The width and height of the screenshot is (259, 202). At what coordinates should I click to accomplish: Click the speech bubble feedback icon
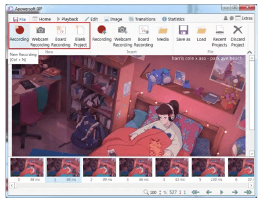[232, 18]
